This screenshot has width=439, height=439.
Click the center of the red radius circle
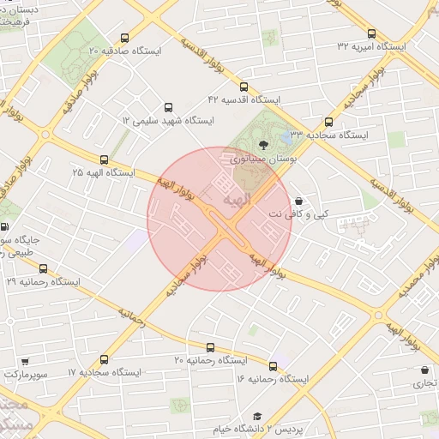coord(219,219)
